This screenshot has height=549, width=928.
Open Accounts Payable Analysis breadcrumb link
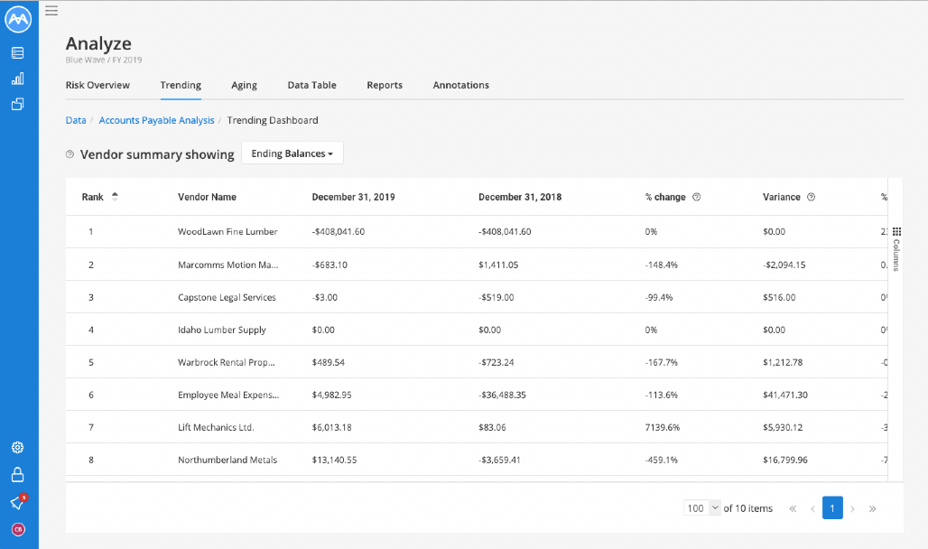(156, 120)
